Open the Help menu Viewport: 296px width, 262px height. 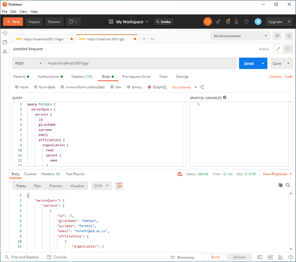click(x=34, y=11)
